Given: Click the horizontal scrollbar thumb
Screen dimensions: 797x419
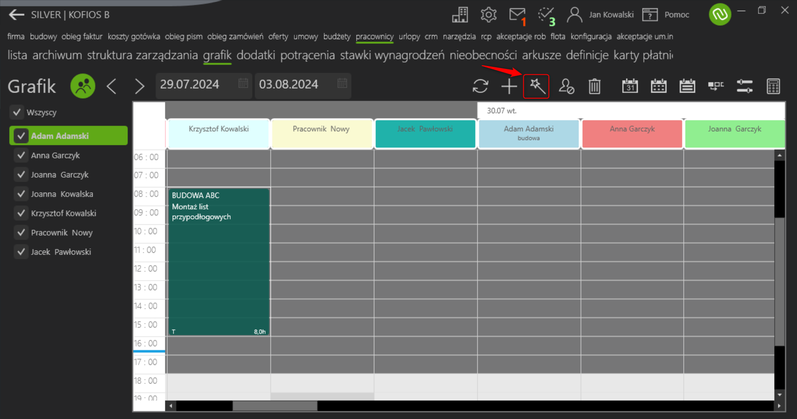Looking at the screenshot, I should pos(275,406).
